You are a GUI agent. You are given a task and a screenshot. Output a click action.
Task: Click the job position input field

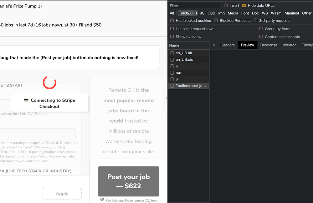[38, 133]
